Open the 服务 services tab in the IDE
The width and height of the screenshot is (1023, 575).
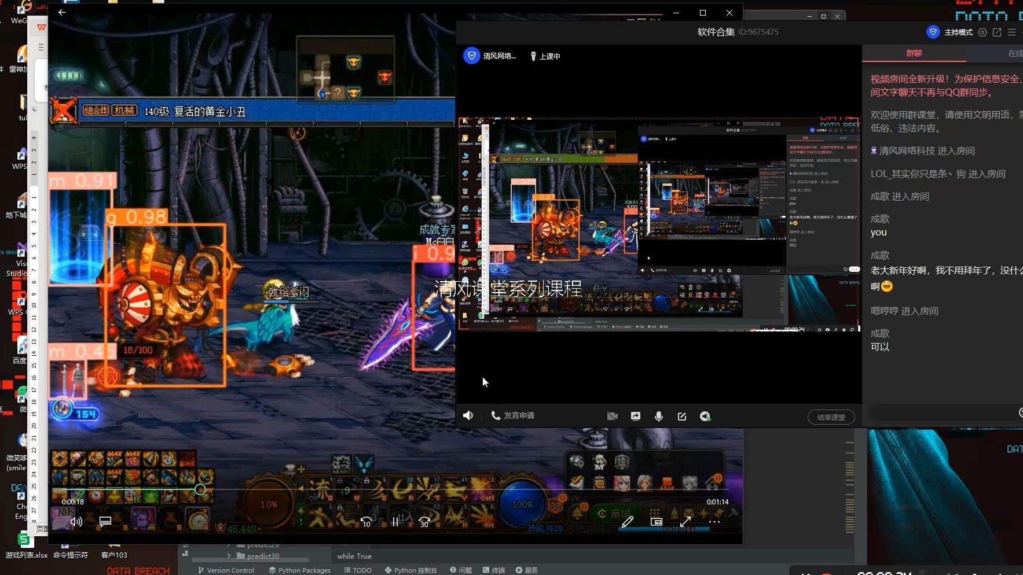[527, 570]
